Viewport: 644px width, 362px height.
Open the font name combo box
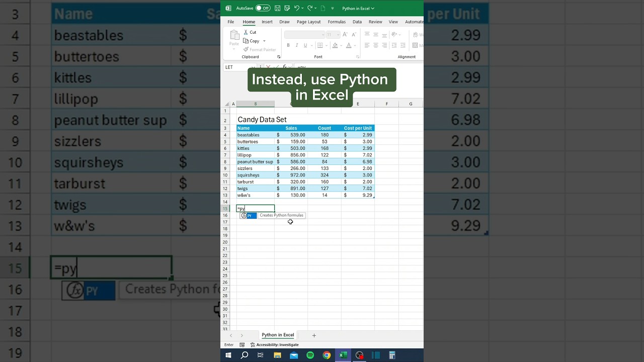click(304, 35)
